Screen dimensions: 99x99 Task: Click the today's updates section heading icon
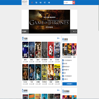click(x=23, y=38)
